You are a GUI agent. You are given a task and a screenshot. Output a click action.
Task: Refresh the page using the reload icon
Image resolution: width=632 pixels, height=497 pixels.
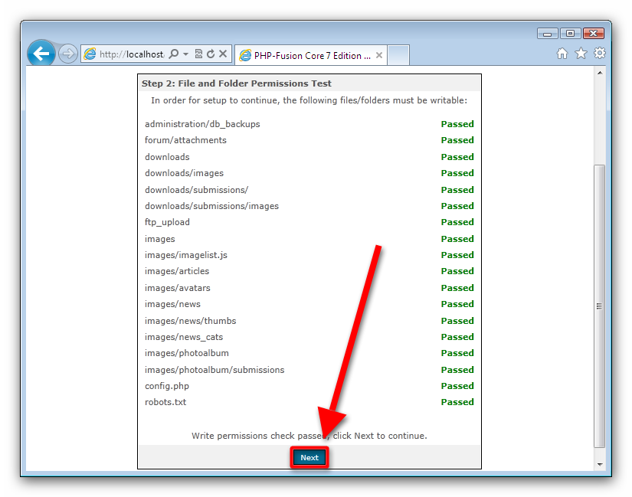211,54
